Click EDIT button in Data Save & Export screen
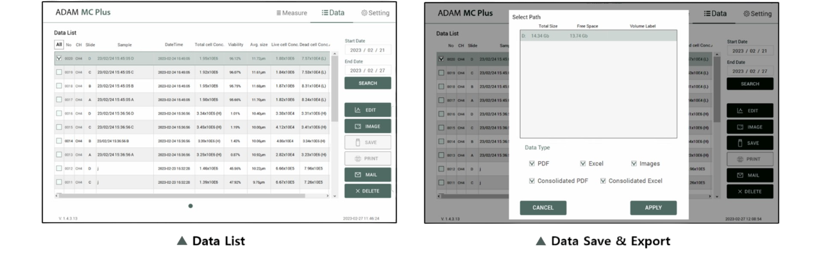821x256 pixels. pos(750,111)
